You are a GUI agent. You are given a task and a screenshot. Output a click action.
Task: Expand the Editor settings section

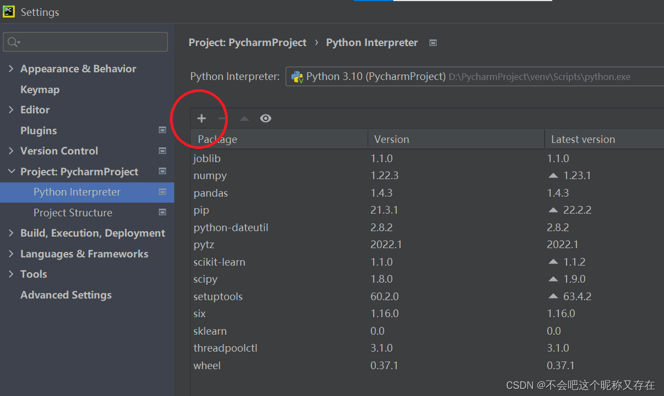click(x=11, y=110)
